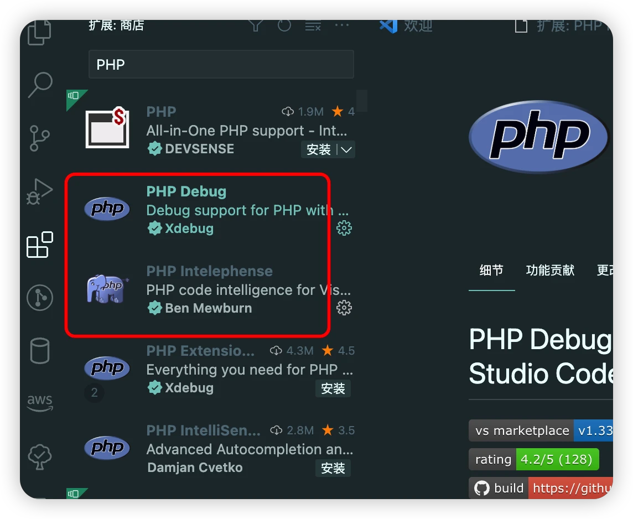Viewport: 633px width, 519px height.
Task: Select the 功能贡献 tab
Action: (x=550, y=270)
